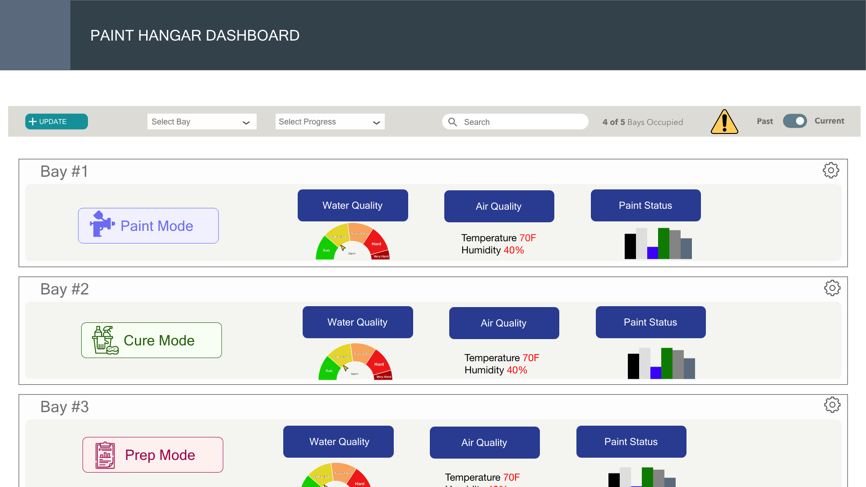Open Bay #2 settings gear
Viewport: 866px width, 487px height.
click(x=832, y=288)
